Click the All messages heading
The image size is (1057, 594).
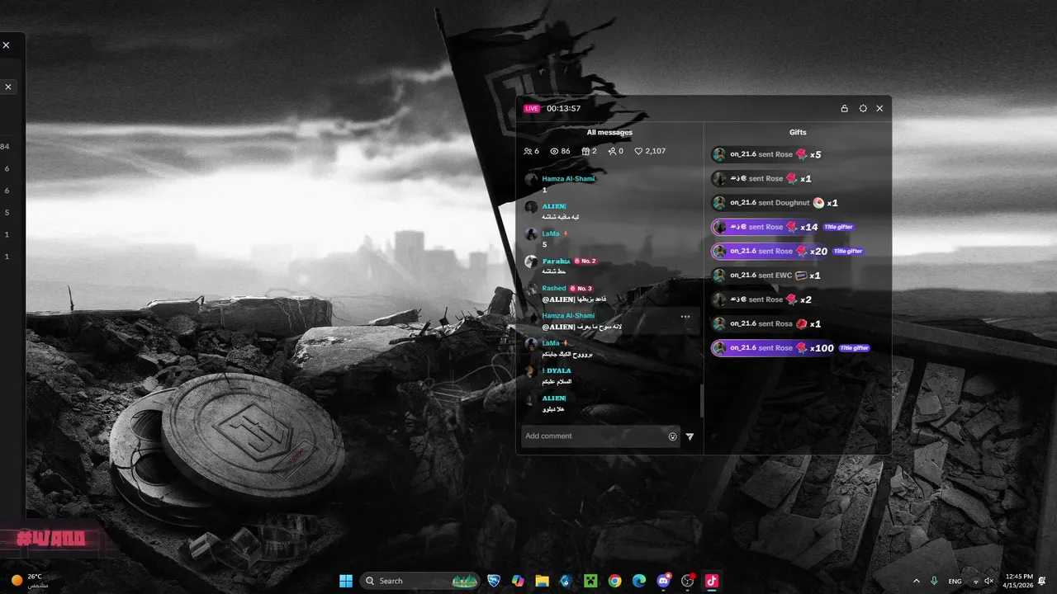609,132
